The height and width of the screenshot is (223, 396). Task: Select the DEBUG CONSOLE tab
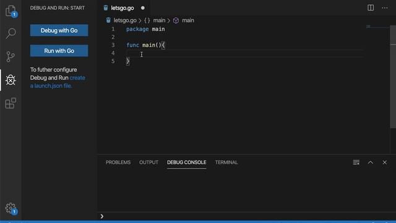tap(186, 162)
